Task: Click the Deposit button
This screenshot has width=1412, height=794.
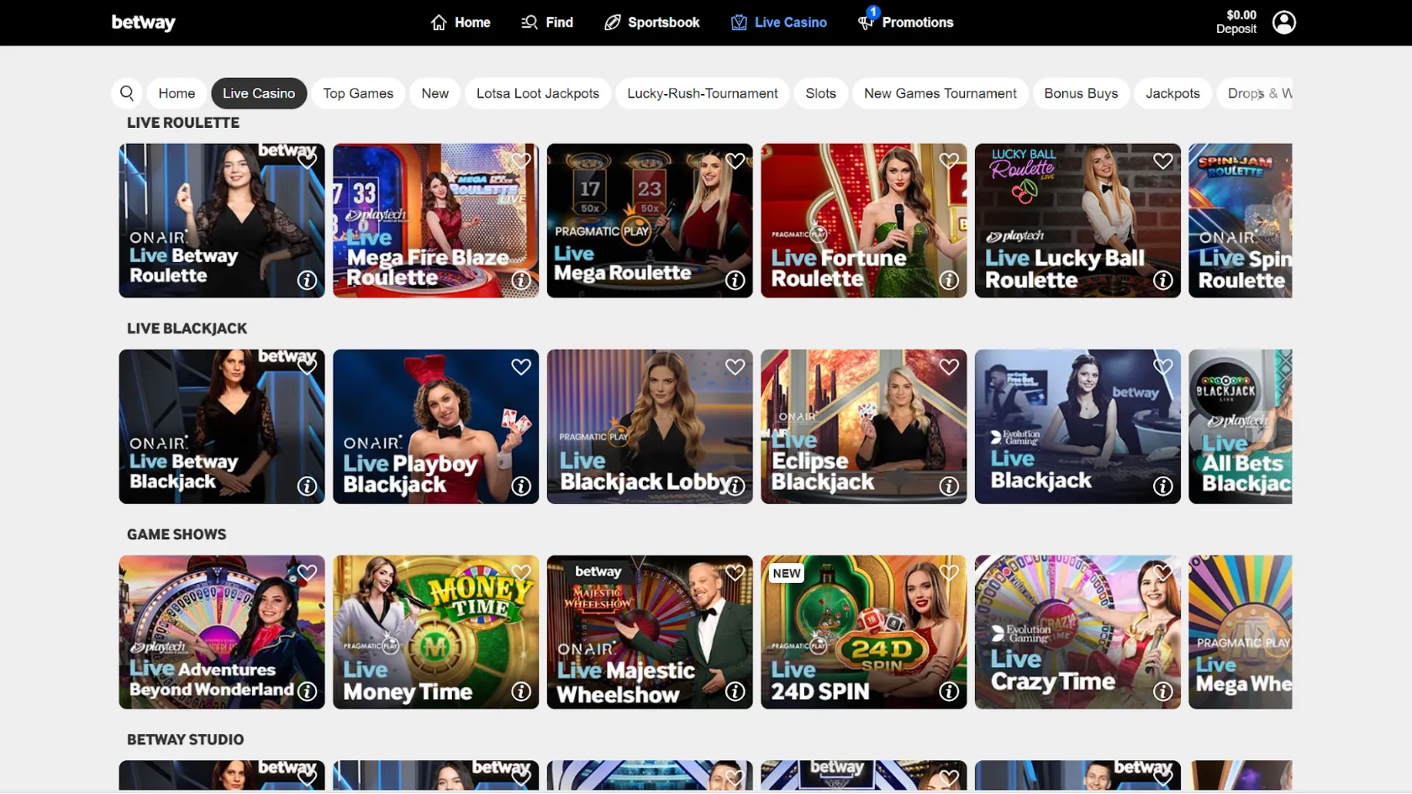Action: [1235, 22]
